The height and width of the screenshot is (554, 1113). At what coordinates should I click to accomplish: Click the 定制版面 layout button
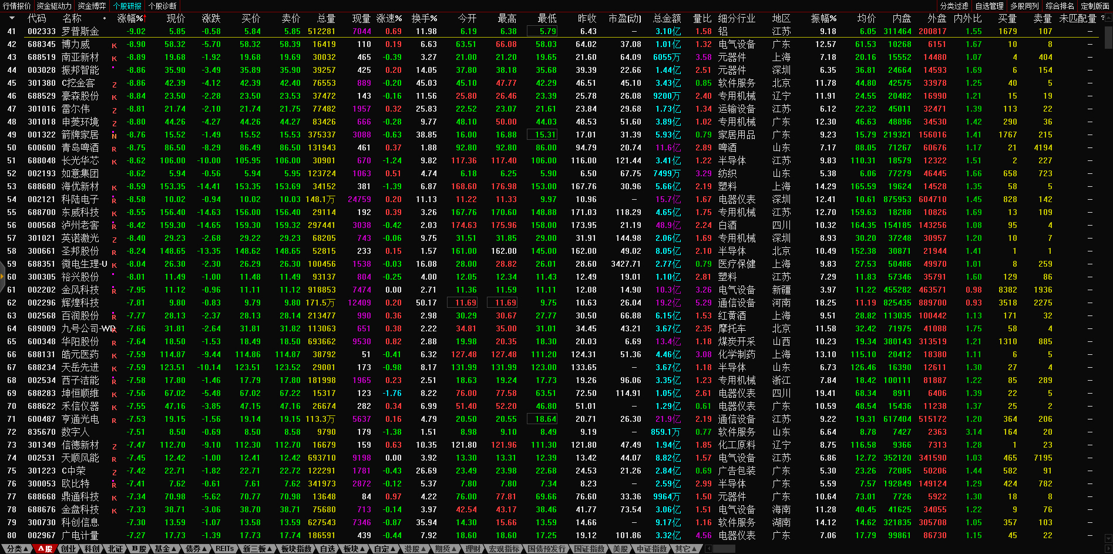pos(1095,6)
